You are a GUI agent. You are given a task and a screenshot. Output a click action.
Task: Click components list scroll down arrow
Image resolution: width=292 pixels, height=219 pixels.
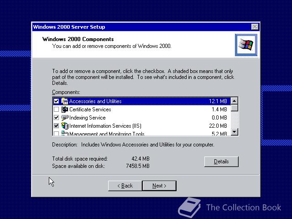[234, 132]
